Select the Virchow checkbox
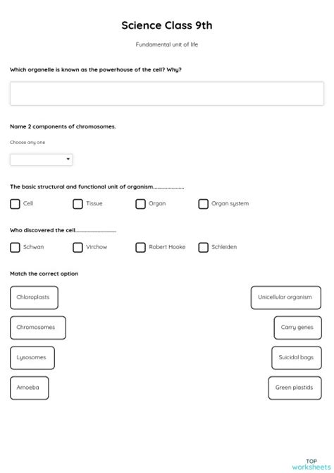334x473 pixels. pyautogui.click(x=78, y=247)
